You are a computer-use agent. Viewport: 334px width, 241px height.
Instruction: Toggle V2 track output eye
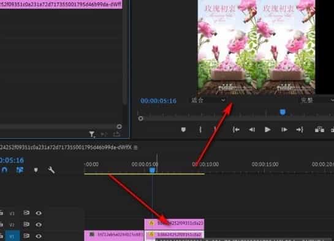point(39,224)
